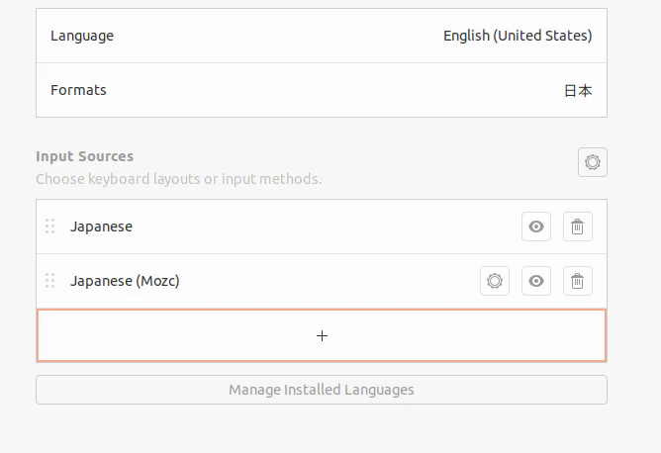
Task: Open the Language row setting
Action: pos(322,36)
